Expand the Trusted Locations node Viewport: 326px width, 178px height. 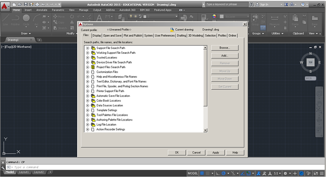(x=87, y=57)
